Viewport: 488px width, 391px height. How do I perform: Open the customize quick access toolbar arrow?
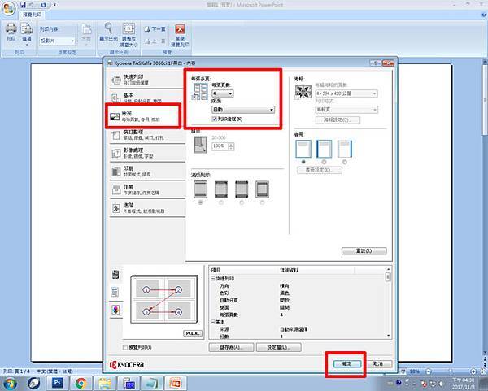click(x=54, y=5)
